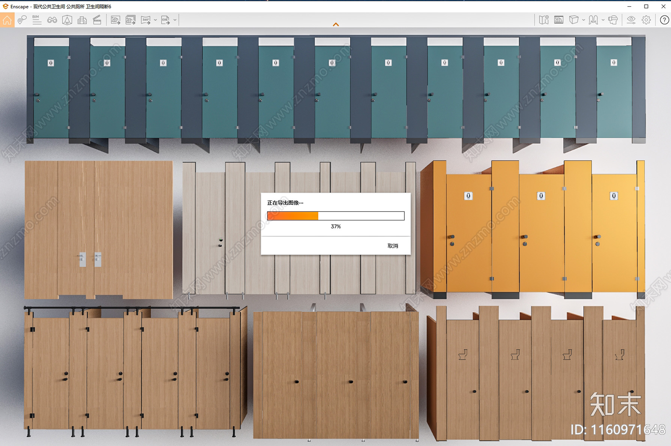Screen dimensions: 671x446
Task: Open Visual Settings eye icon
Action: [631, 20]
